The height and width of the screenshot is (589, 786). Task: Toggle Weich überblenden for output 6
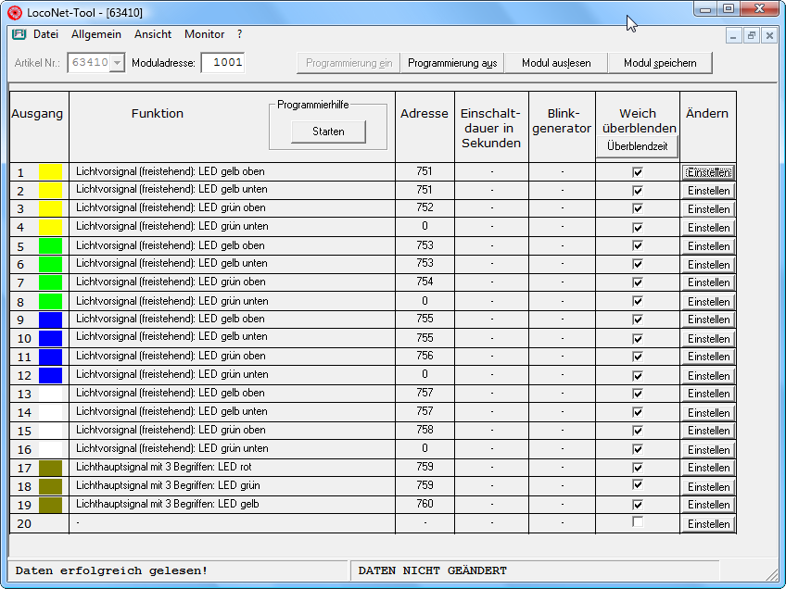(638, 264)
